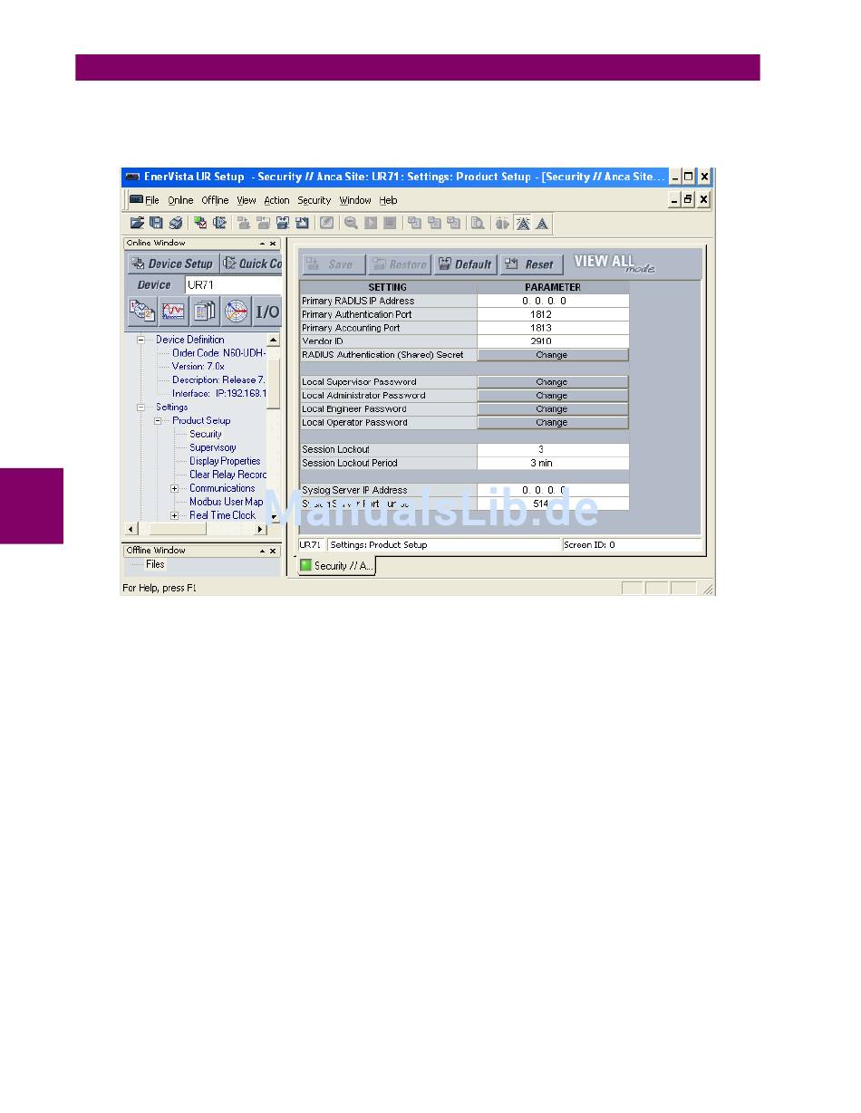
Task: Click the green icon on the Security tab
Action: point(306,565)
